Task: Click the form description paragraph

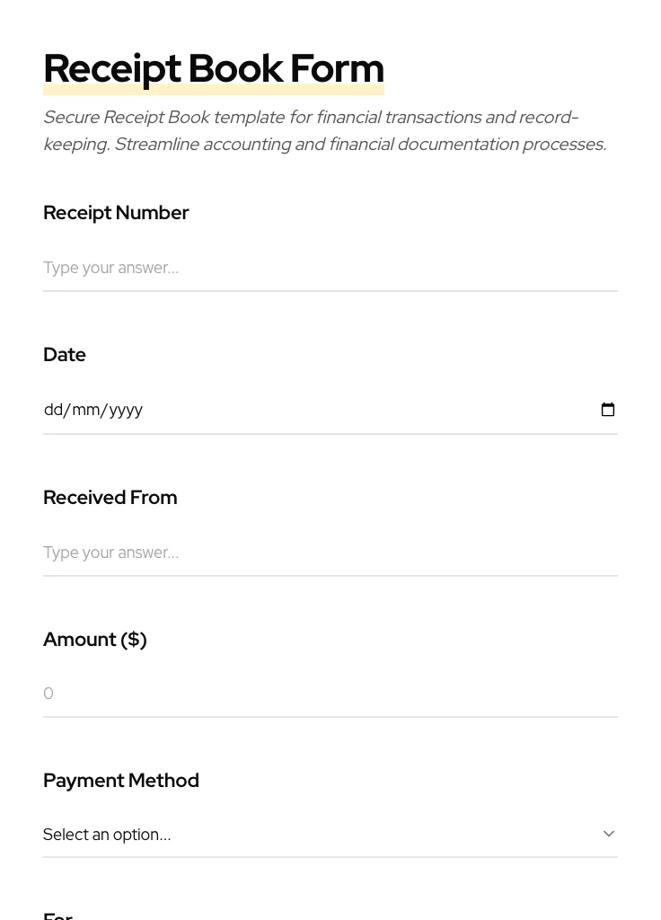Action: pos(325,130)
